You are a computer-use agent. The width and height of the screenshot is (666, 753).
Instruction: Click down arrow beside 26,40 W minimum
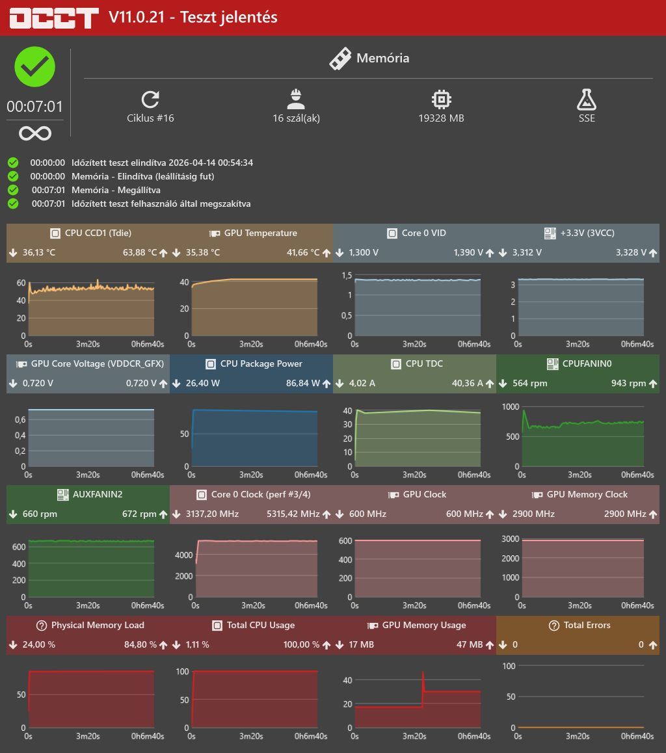coord(176,384)
